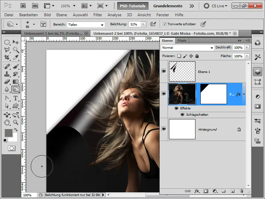Select the Eraser tool
The height and width of the screenshot is (199, 265).
[7, 82]
